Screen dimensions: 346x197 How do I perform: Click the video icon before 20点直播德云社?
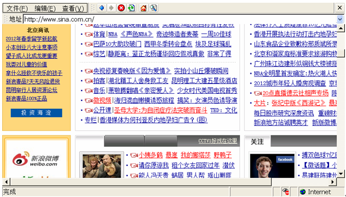click(258, 93)
